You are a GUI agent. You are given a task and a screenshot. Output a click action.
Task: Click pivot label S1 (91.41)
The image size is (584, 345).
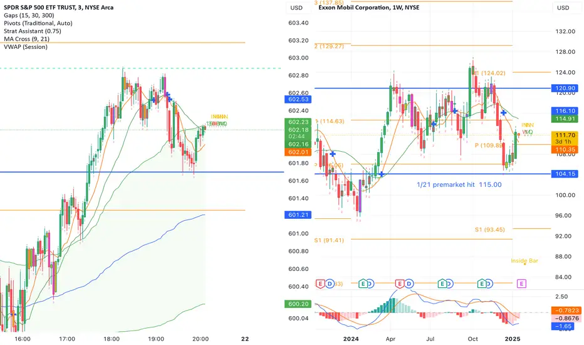(329, 240)
